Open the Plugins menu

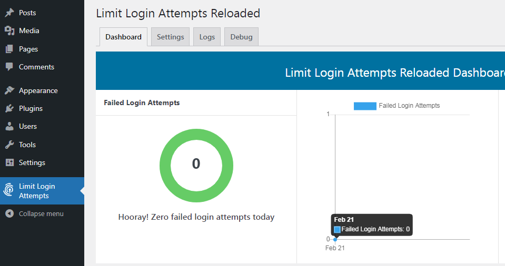(31, 108)
